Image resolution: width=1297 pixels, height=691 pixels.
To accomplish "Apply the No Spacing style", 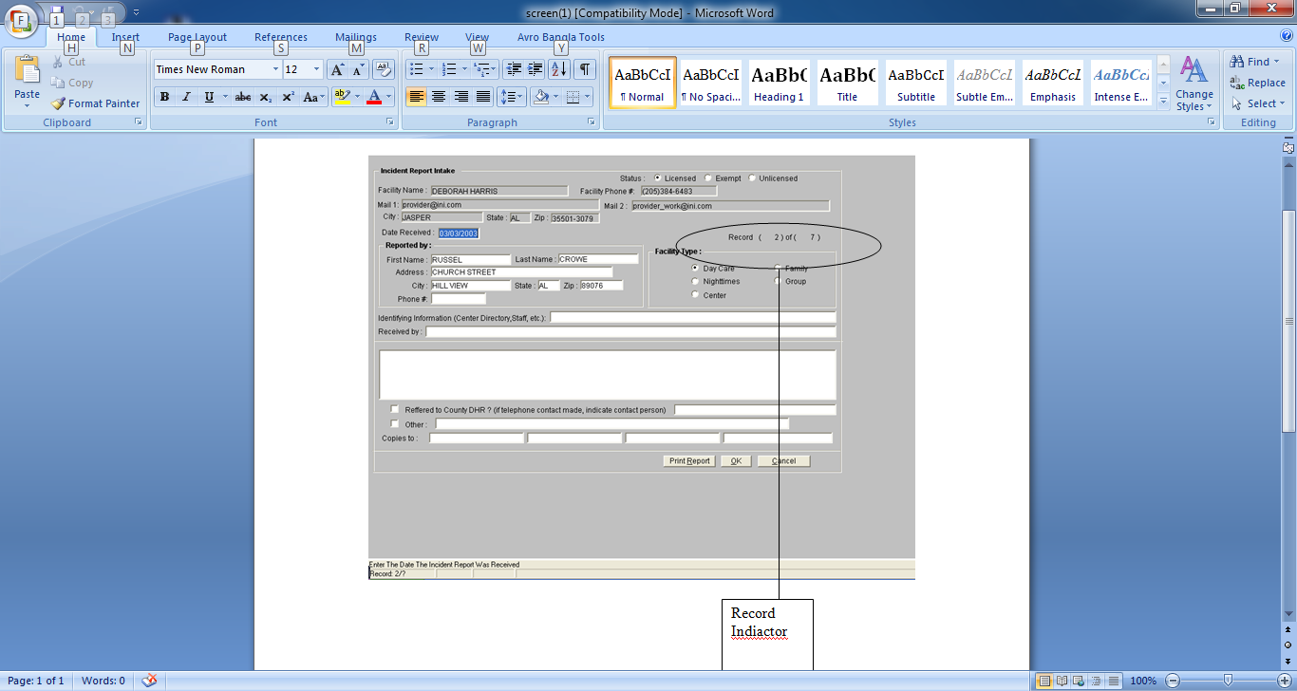I will (x=710, y=83).
